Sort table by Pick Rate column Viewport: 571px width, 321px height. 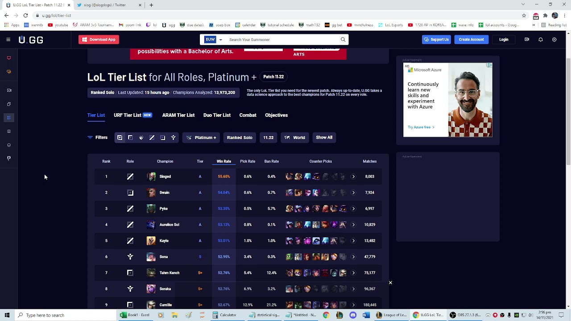pos(248,161)
